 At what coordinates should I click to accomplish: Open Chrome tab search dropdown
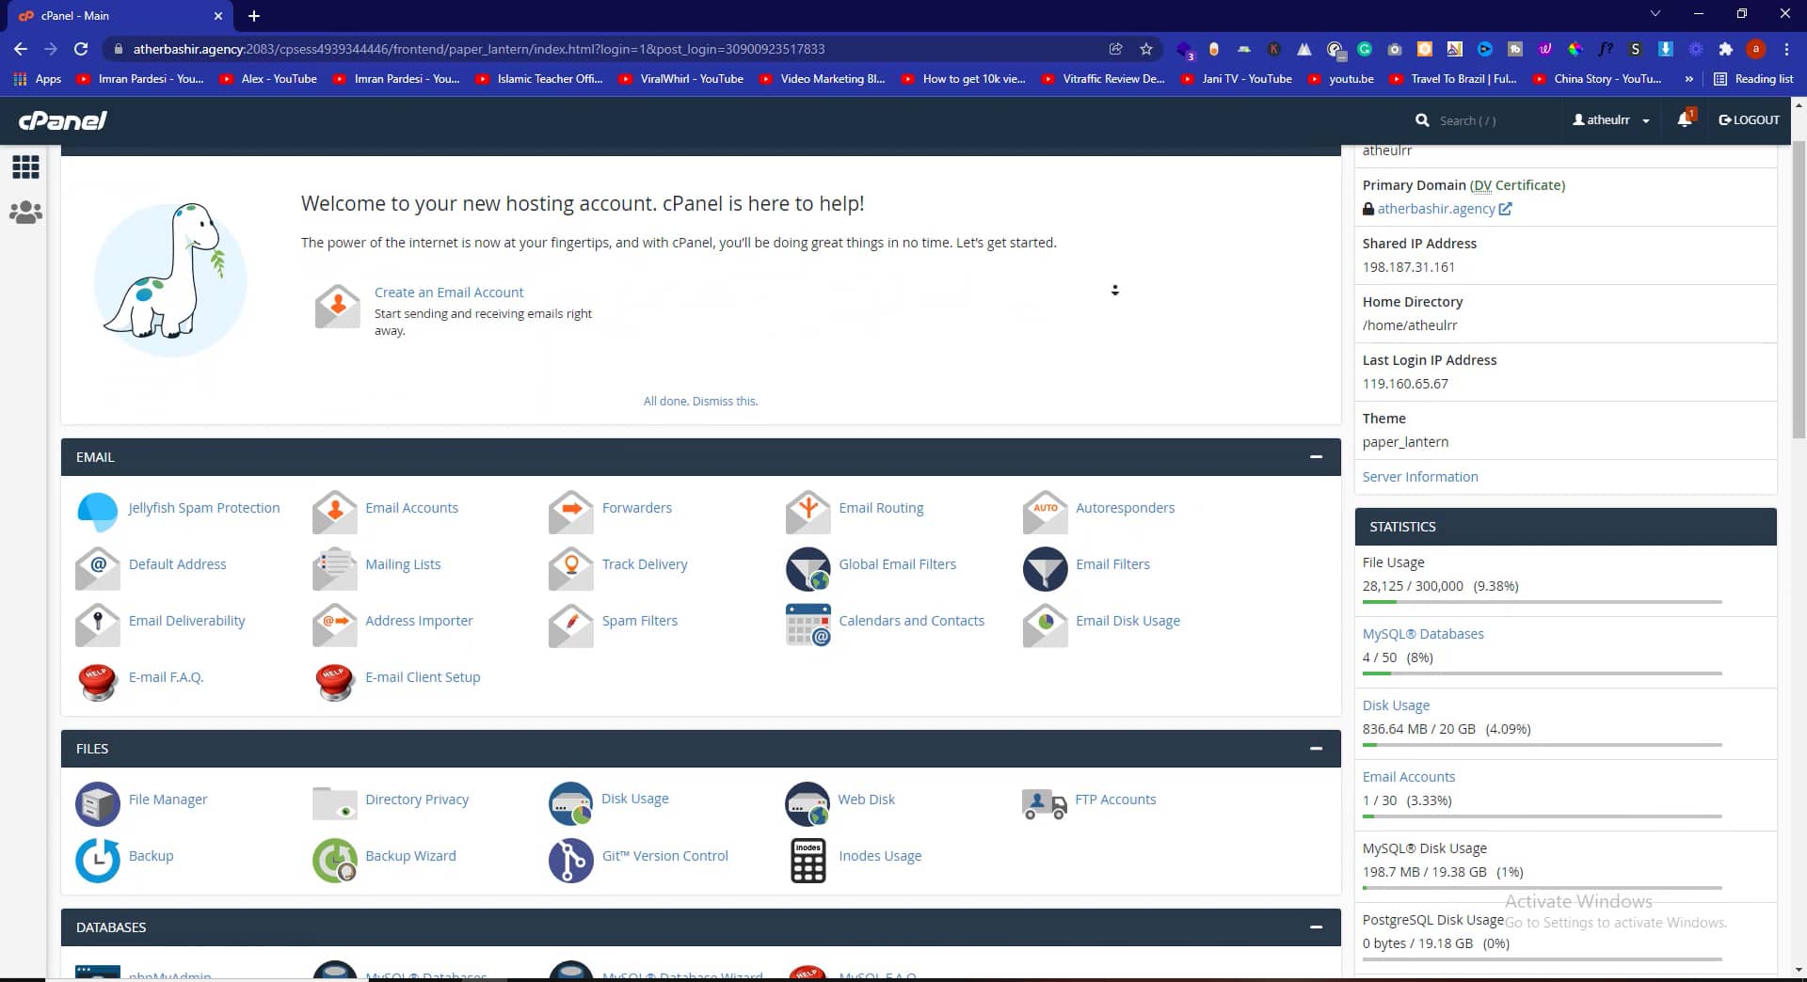click(1655, 14)
